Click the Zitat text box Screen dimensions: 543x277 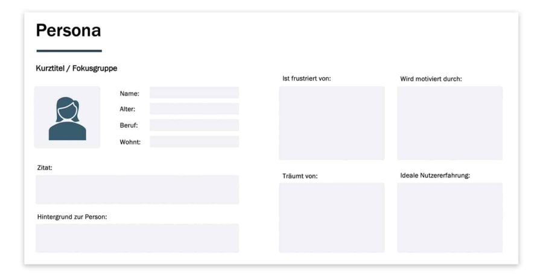pyautogui.click(x=137, y=190)
